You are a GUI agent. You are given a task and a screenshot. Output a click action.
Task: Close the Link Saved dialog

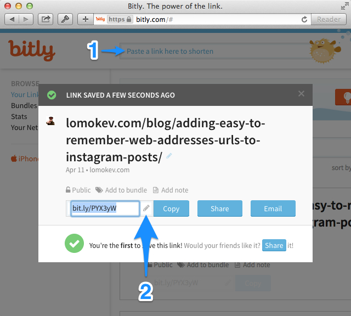pos(301,94)
